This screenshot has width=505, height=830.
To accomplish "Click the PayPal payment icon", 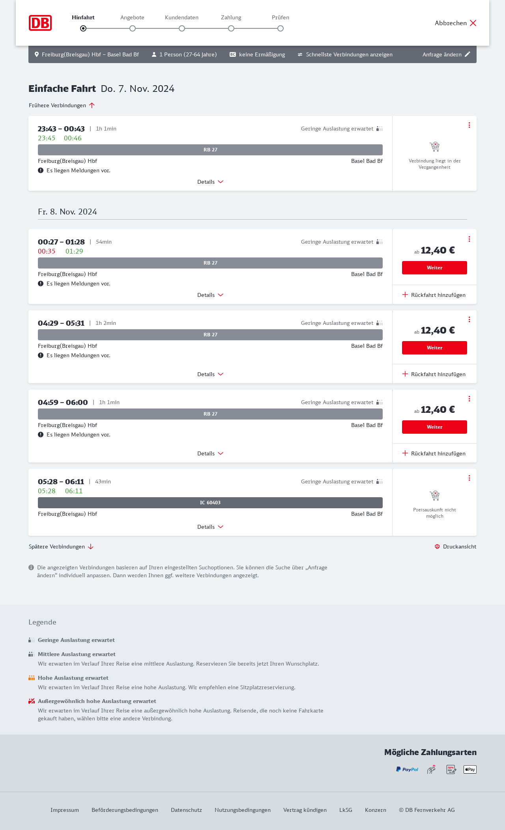I will tap(407, 769).
